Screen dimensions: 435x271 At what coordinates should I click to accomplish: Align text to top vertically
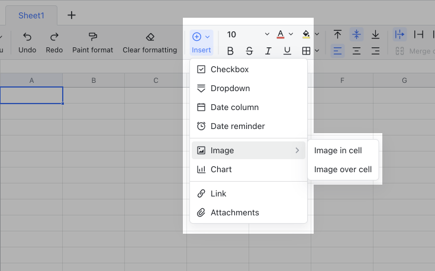click(x=337, y=34)
